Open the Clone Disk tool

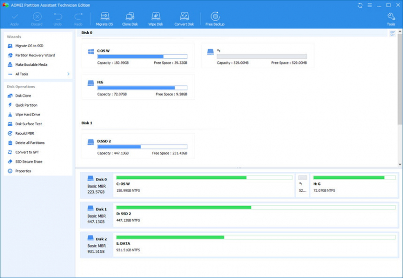click(130, 17)
